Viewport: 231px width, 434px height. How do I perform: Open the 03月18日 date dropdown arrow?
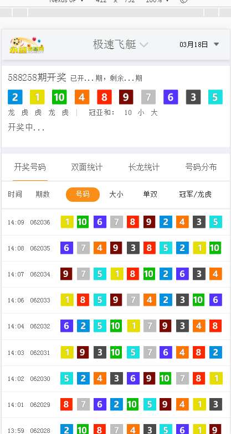pos(217,44)
